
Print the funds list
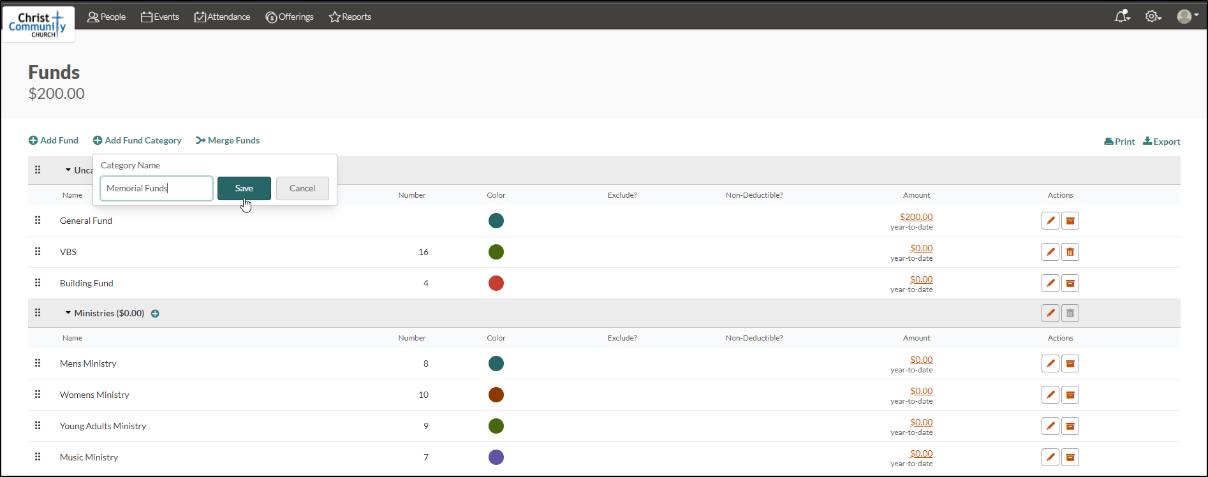pos(1119,142)
